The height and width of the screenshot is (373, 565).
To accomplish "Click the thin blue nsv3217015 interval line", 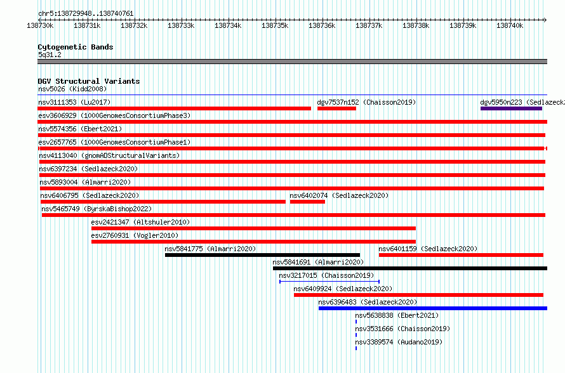I will pyautogui.click(x=329, y=282).
